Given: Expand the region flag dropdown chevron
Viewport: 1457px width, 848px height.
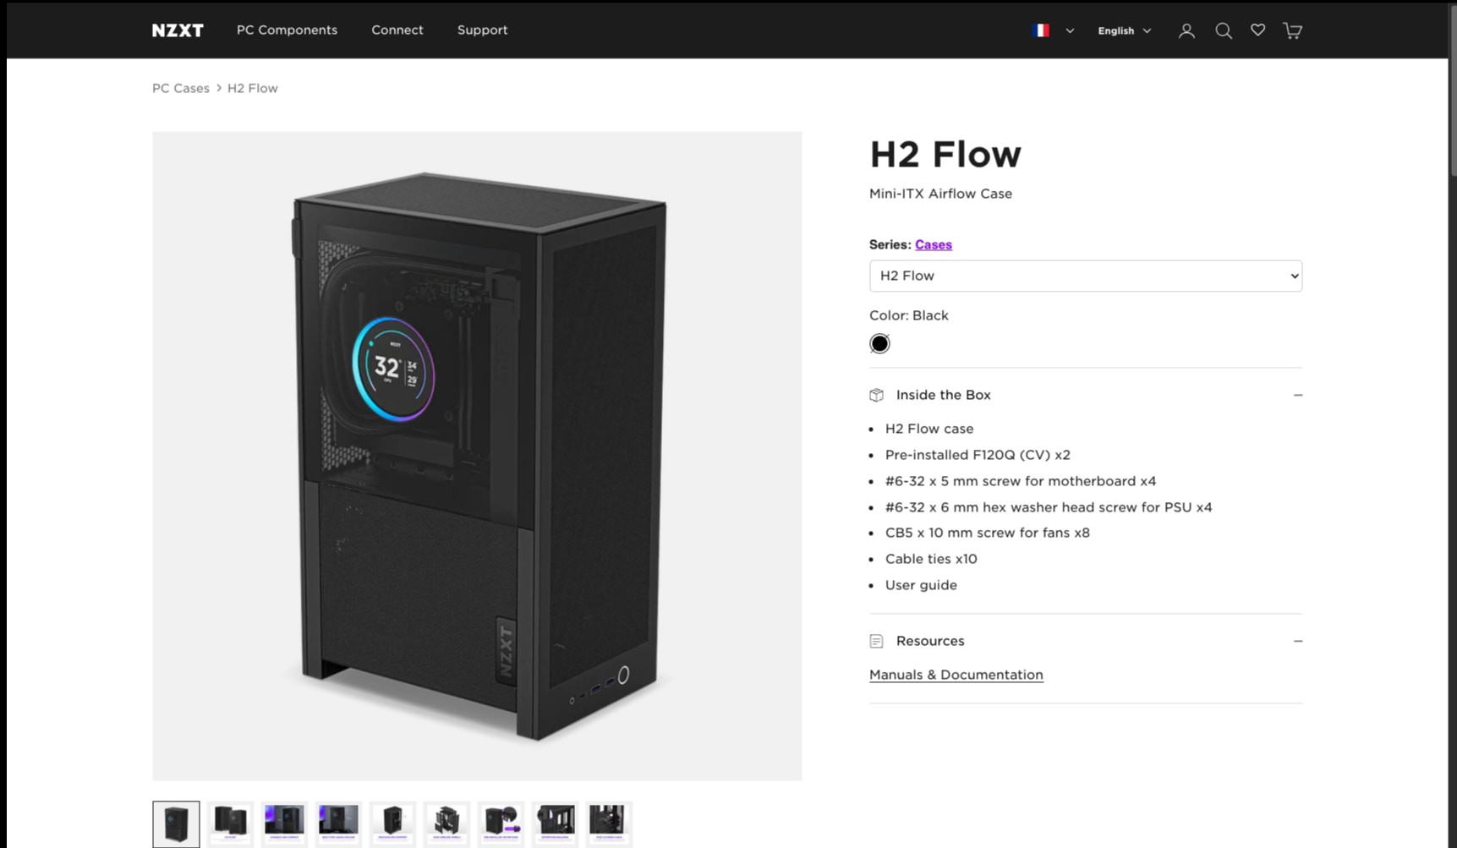Looking at the screenshot, I should click(x=1070, y=30).
